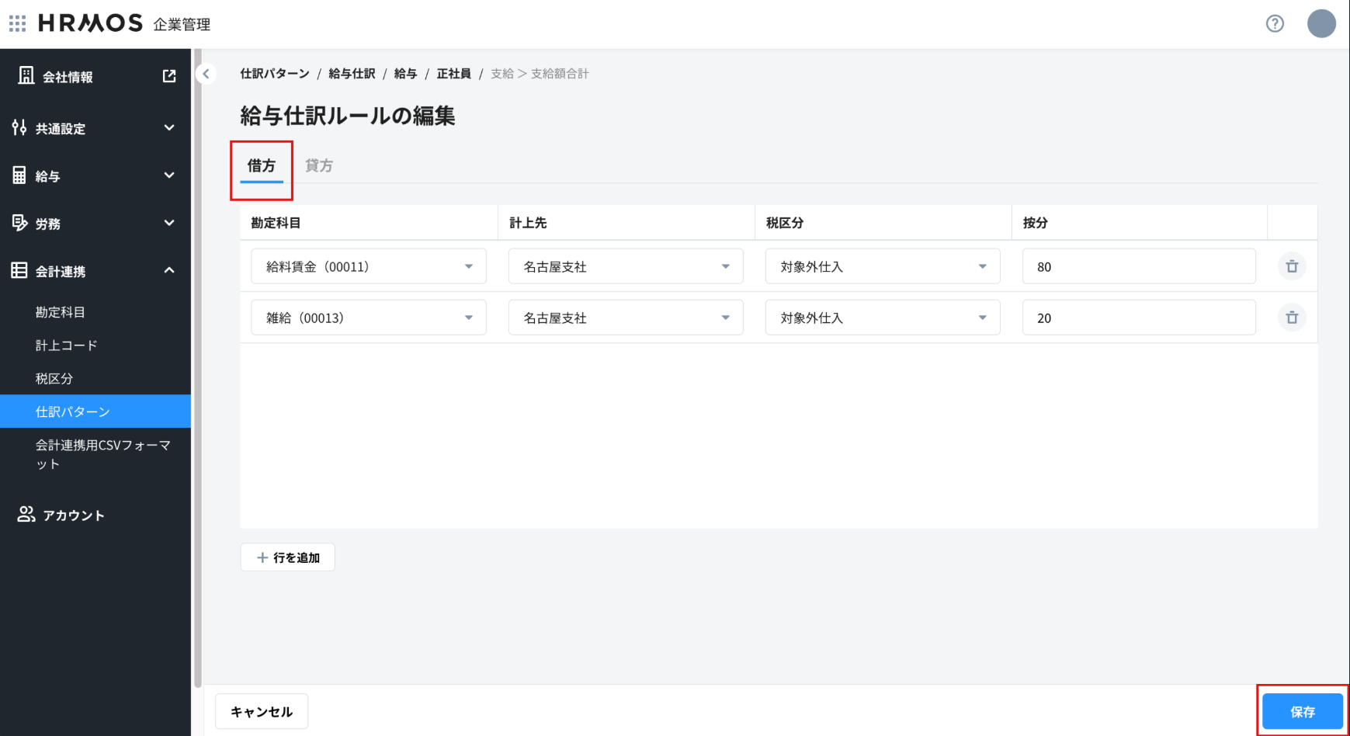Click the 按分 field containing 80
This screenshot has height=736, width=1350.
click(x=1138, y=266)
